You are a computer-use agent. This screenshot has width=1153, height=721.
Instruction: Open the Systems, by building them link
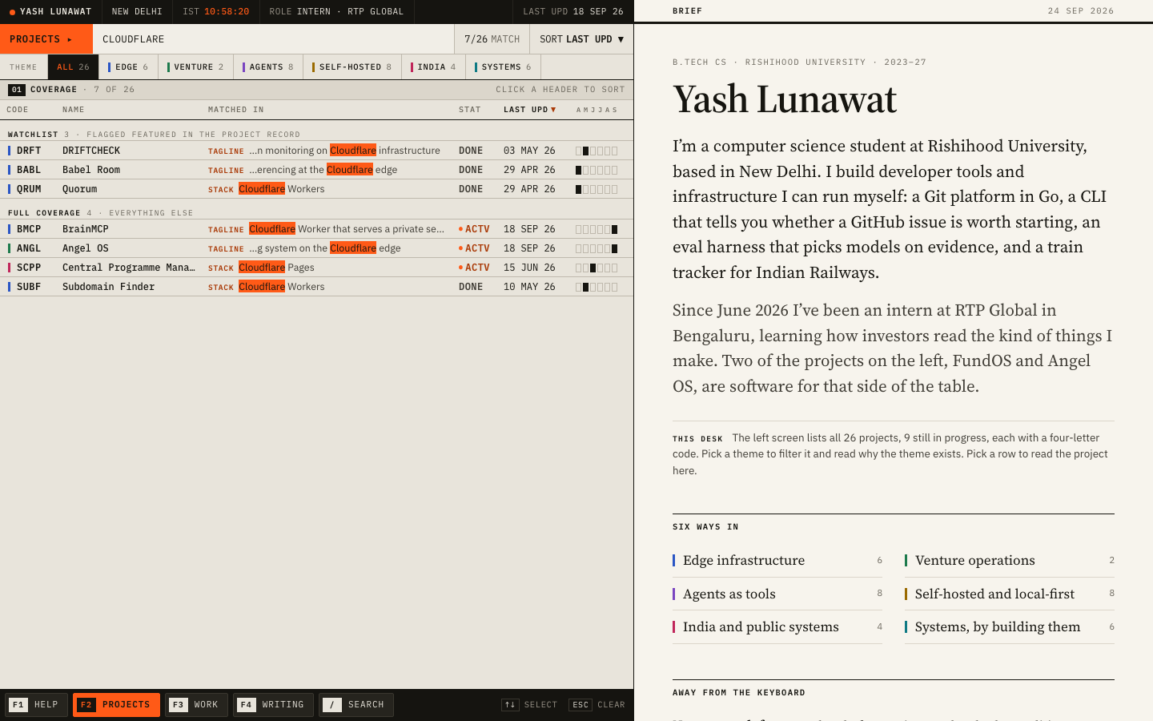tap(1010, 627)
